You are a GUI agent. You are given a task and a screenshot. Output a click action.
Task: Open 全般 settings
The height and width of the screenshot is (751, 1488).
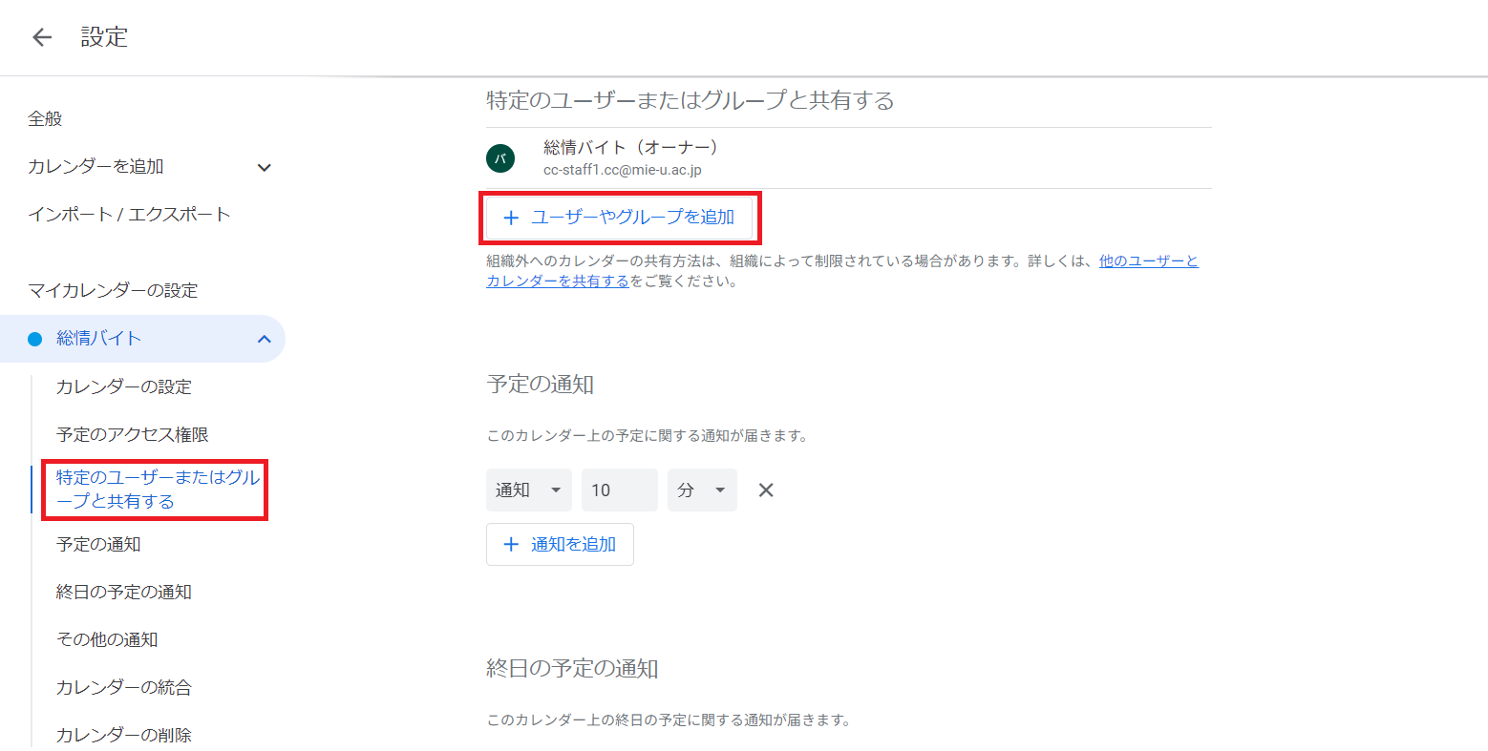point(45,119)
